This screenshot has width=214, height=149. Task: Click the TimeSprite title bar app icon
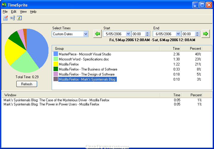[x=4, y=5]
